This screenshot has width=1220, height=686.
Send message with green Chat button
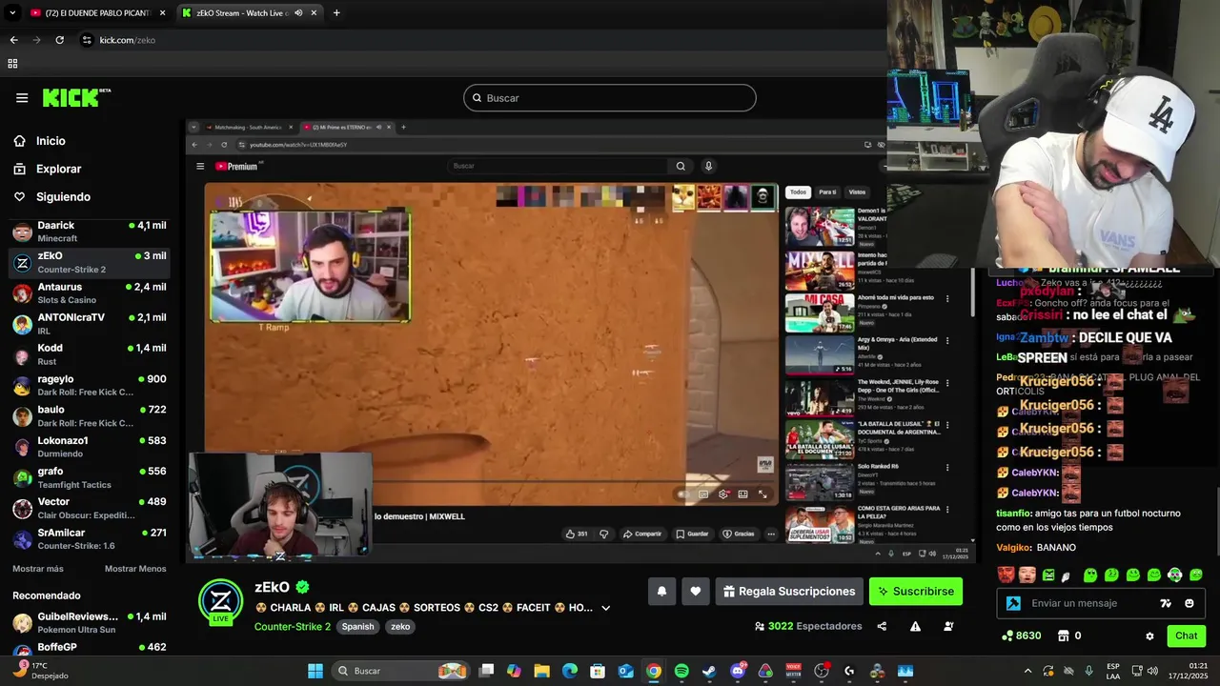coord(1187,636)
